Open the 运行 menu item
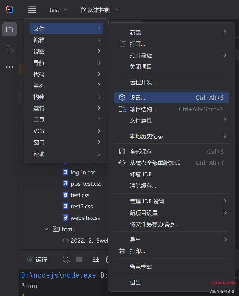The height and width of the screenshot is (296, 239). (x=66, y=108)
